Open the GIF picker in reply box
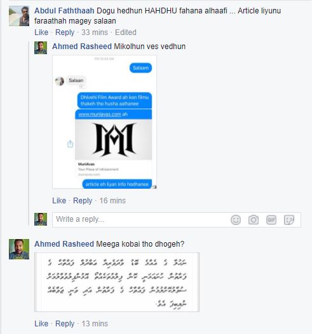This screenshot has height=334, width=312. click(x=271, y=220)
